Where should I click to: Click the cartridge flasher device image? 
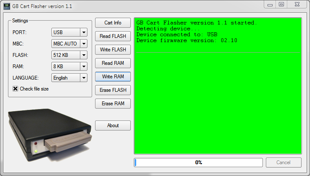(x=50, y=135)
